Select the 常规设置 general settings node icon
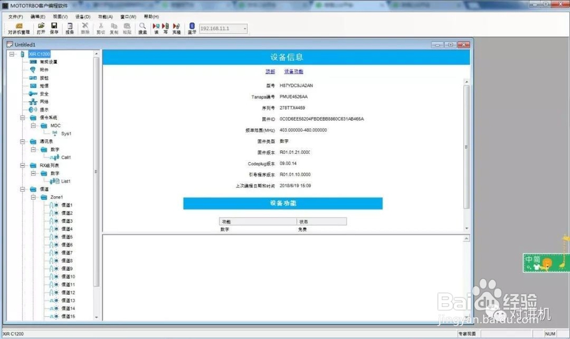 point(33,61)
